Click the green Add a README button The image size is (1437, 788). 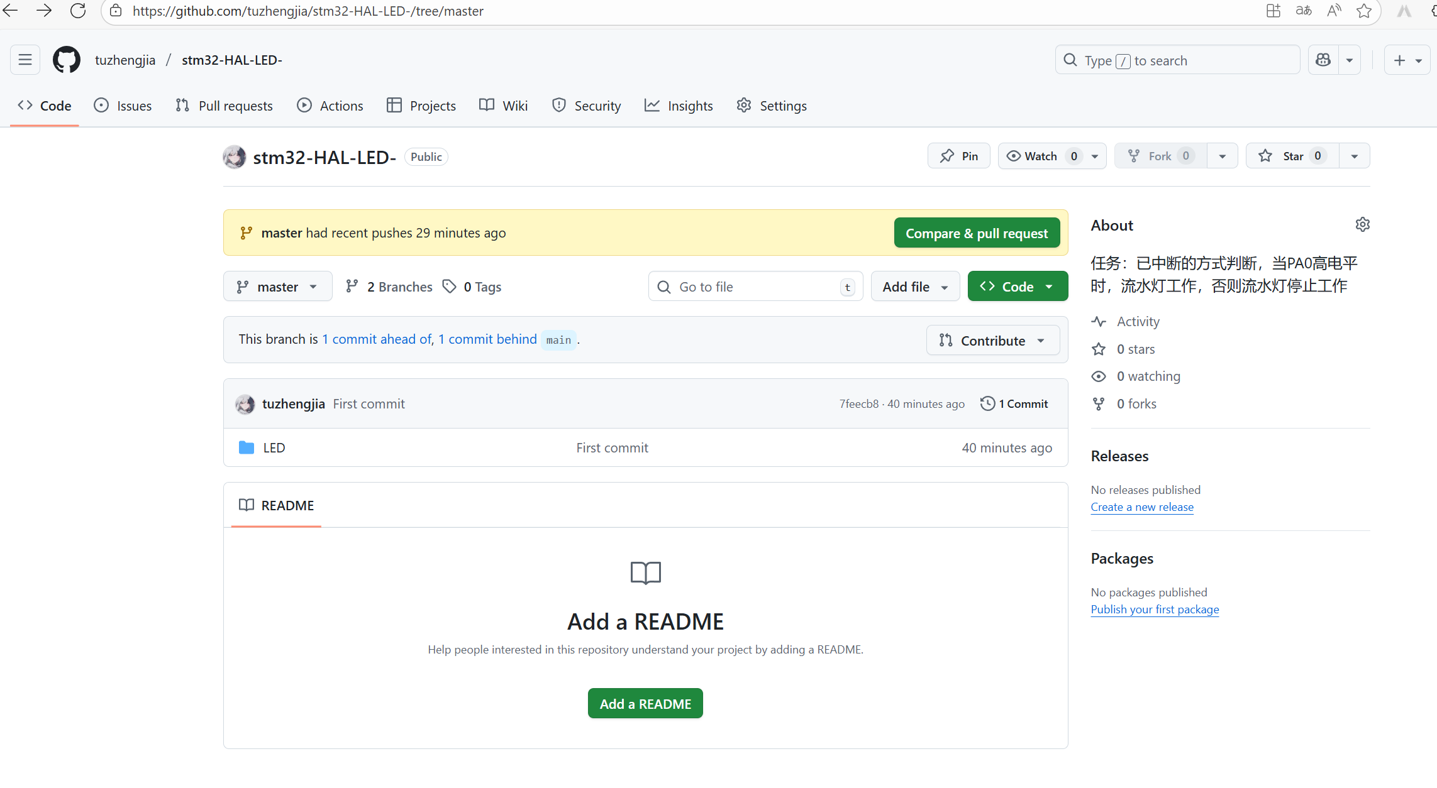(x=645, y=703)
